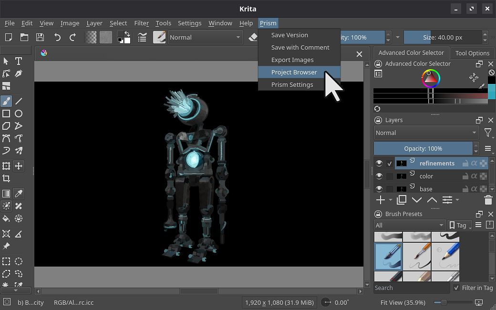This screenshot has height=310, width=496.
Task: Open the Filter menu
Action: click(141, 23)
